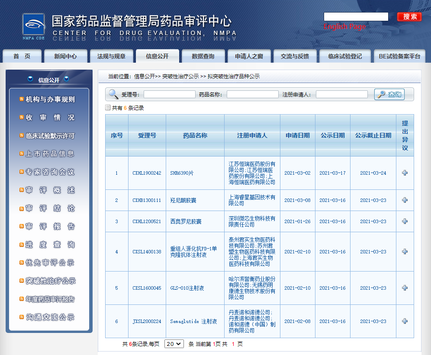Open 临床试验默示许可 in the sidebar
The width and height of the screenshot is (431, 355).
click(x=50, y=136)
